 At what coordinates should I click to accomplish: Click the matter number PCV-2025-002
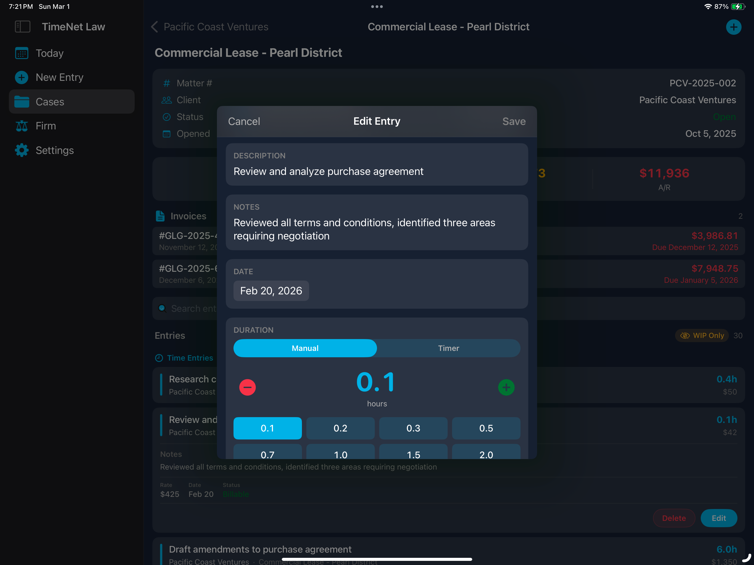tap(703, 83)
